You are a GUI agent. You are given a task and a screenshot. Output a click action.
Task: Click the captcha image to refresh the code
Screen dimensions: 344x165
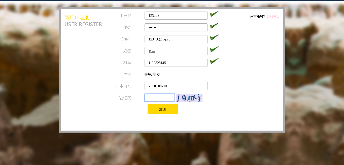tap(189, 98)
